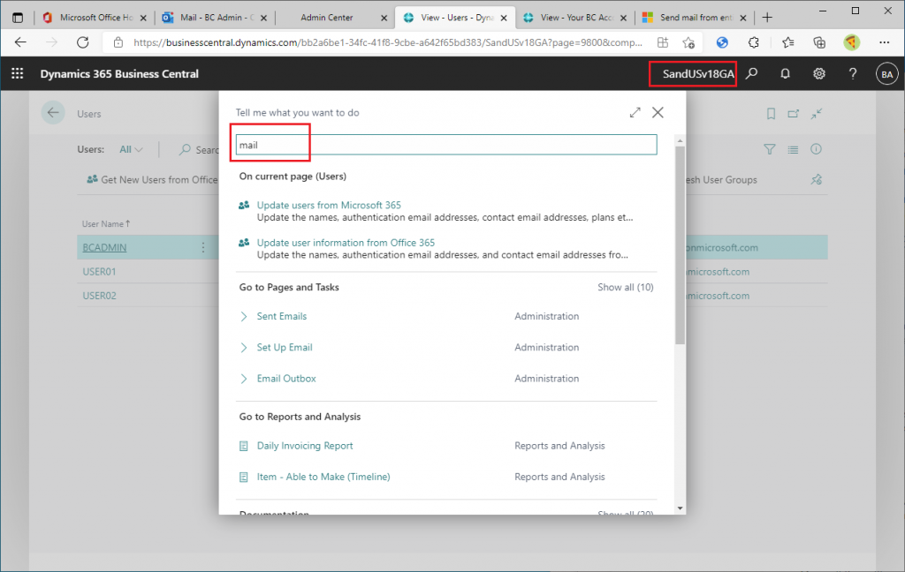This screenshot has height=572, width=905.
Task: Click the help question mark icon
Action: [853, 74]
